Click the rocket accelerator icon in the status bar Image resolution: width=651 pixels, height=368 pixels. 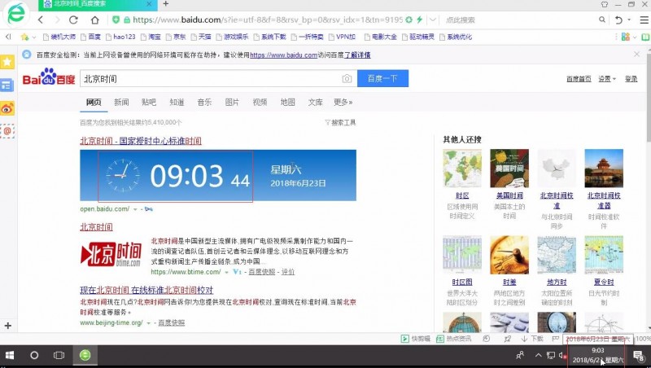tap(507, 339)
